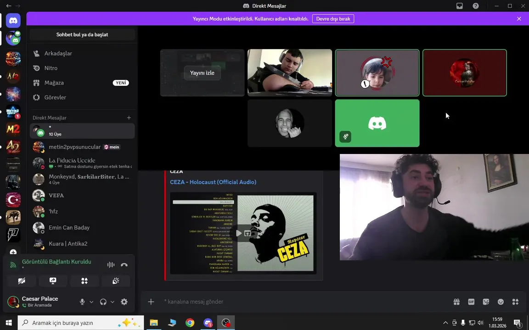Mute the microphone
Screen dimensions: 529x330
coord(82,302)
